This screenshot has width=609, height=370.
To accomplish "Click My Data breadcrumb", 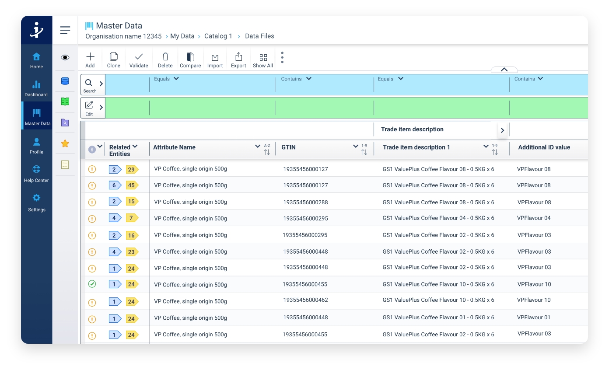I will click(182, 36).
